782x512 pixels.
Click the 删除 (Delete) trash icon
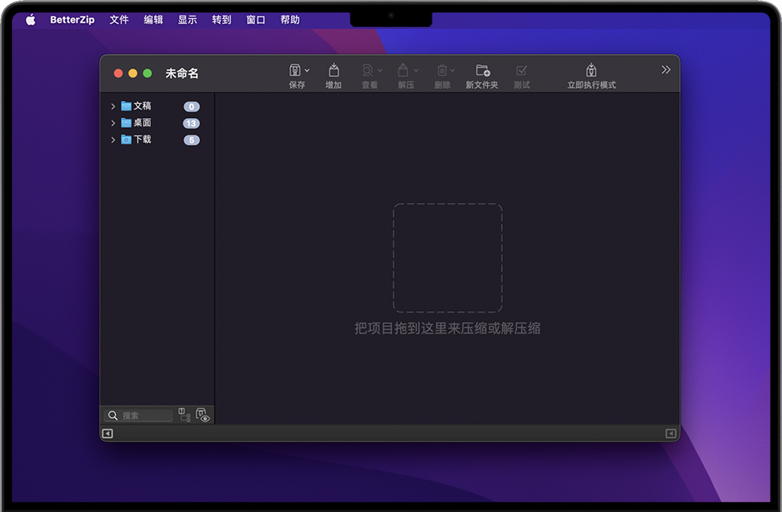(x=441, y=71)
